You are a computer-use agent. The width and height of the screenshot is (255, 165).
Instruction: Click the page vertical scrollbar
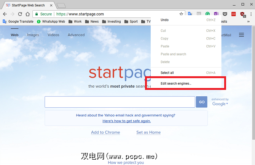coord(253,83)
